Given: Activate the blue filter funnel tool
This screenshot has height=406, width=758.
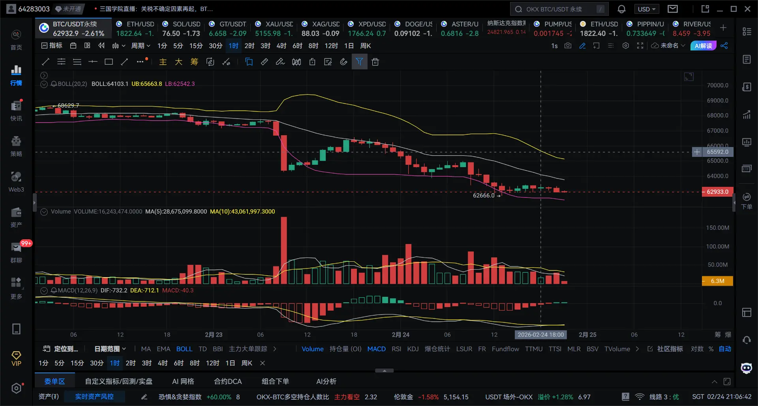Looking at the screenshot, I should tap(359, 61).
